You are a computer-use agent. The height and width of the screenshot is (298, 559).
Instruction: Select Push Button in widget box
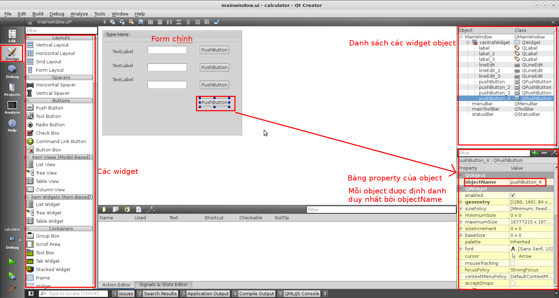(x=49, y=108)
